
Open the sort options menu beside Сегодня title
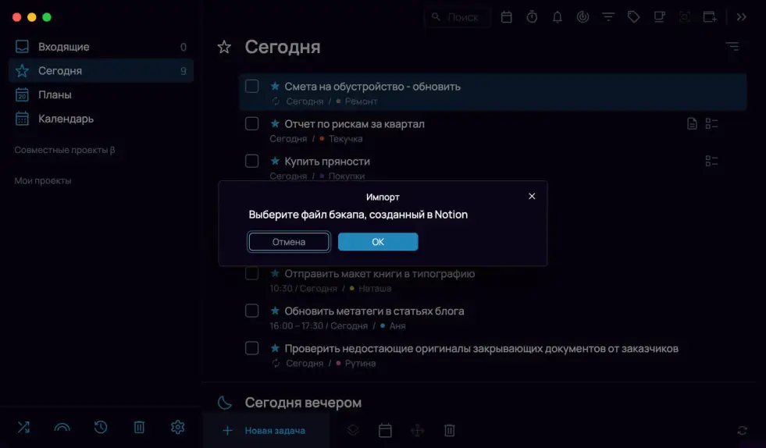click(x=732, y=46)
